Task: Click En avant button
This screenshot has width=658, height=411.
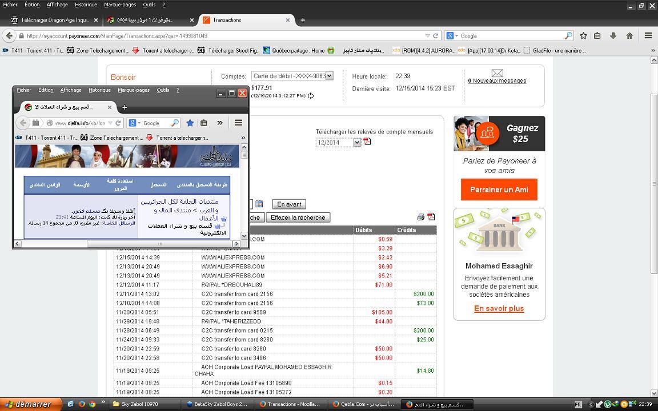Action: click(x=289, y=204)
